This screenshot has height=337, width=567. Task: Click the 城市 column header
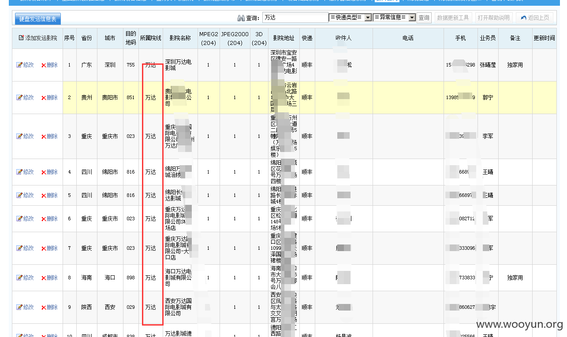(x=110, y=38)
